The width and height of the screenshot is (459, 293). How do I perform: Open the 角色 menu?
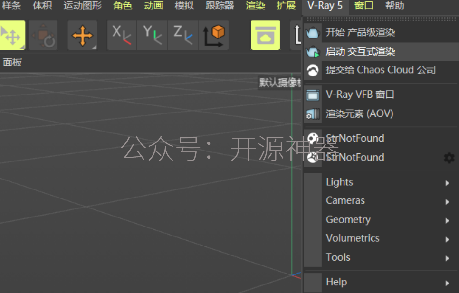123,6
